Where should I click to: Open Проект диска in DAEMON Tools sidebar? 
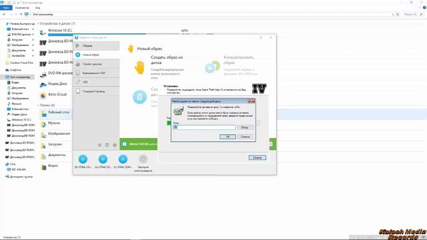pyautogui.click(x=96, y=64)
